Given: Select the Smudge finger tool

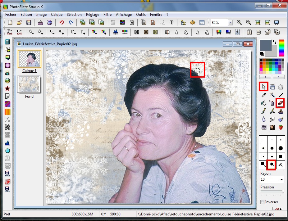Looking at the screenshot, I should pos(272,119).
